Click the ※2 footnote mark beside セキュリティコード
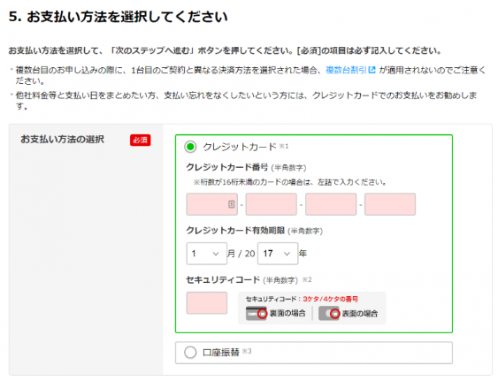 point(307,279)
